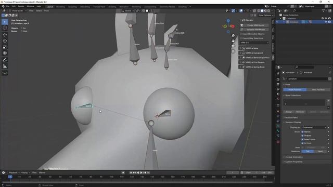The height and width of the screenshot is (187, 333).
Task: Open the Render menu
Action: coord(21,6)
